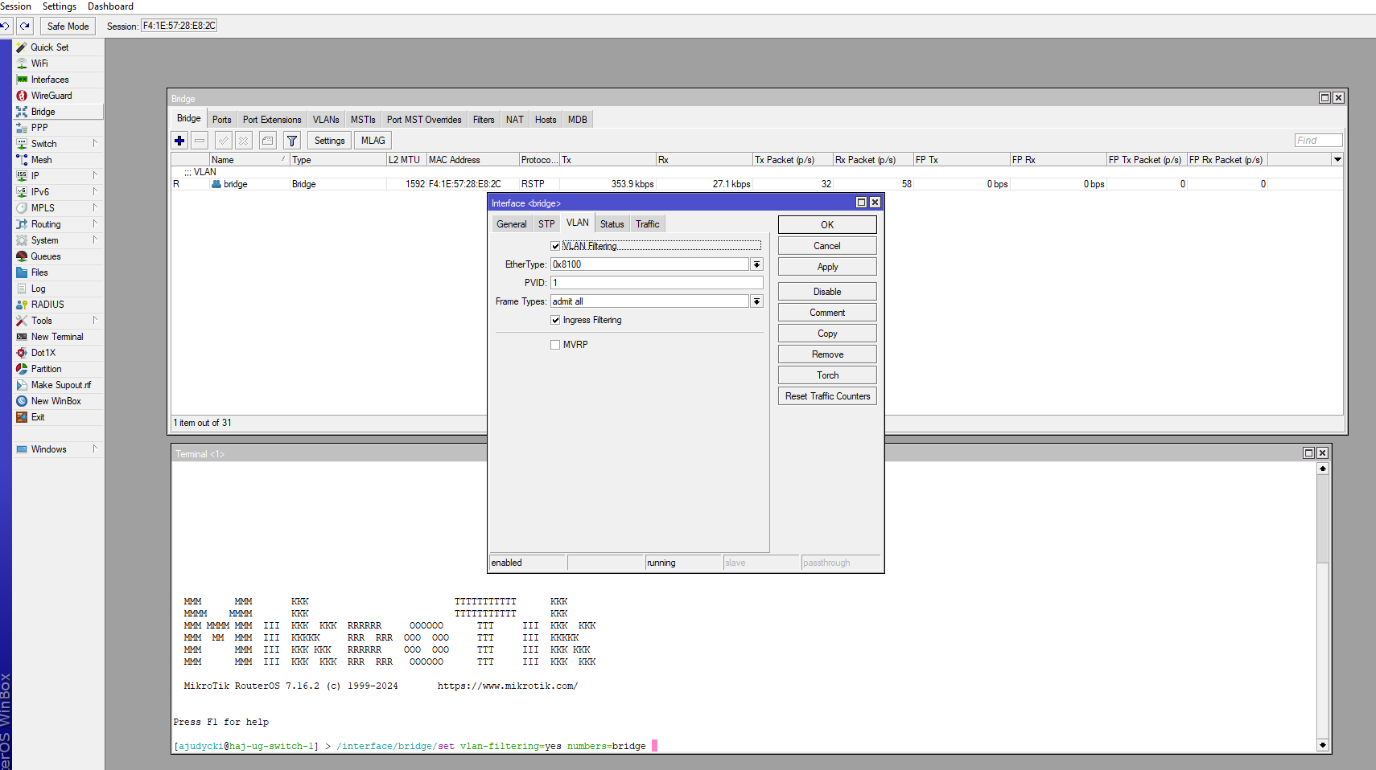Open the Files sidebar item

click(39, 272)
